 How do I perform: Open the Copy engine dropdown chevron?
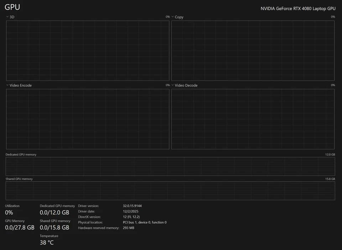[x=172, y=17]
